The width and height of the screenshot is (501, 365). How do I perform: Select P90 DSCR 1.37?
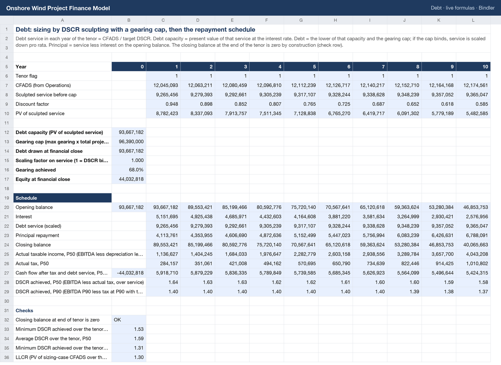[x=473, y=292]
